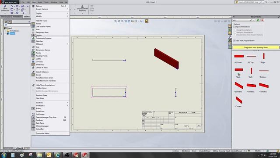Toggle Import Annotations checkbox
Screen dimensions: 280x158
[234, 27]
